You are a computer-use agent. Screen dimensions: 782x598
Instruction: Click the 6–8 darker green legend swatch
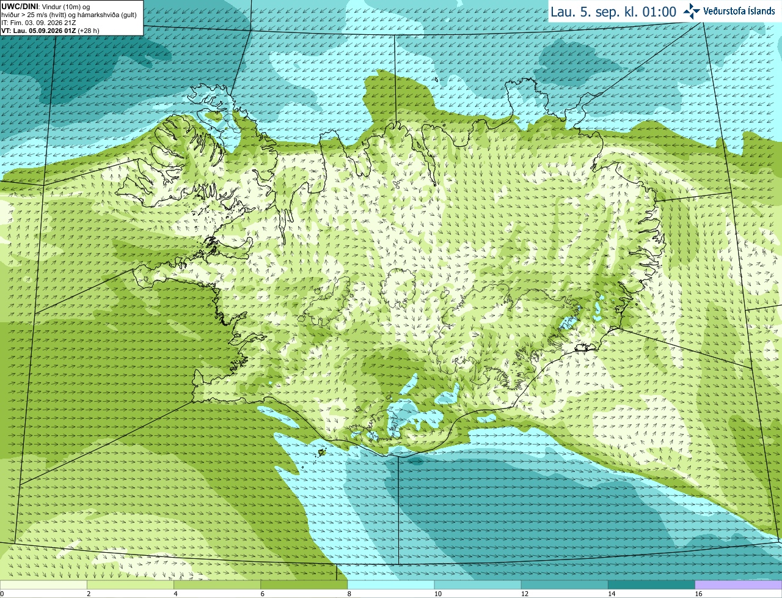pos(304,585)
